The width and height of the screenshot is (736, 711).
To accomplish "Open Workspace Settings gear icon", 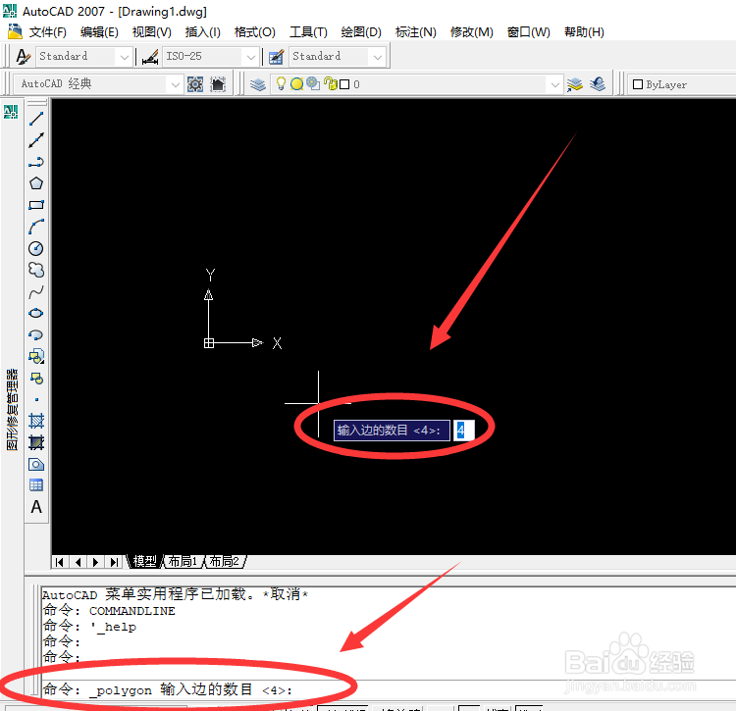I will [x=195, y=84].
